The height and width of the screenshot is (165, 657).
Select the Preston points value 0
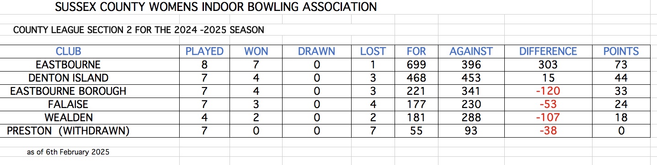tap(621, 131)
